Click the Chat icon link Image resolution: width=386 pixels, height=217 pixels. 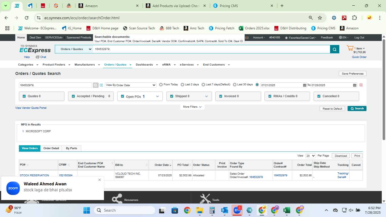pyautogui.click(x=41, y=57)
